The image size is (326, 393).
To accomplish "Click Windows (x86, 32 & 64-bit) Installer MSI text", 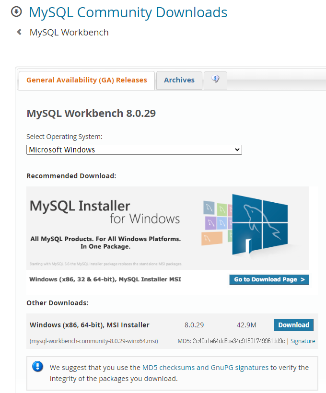I will point(105,279).
